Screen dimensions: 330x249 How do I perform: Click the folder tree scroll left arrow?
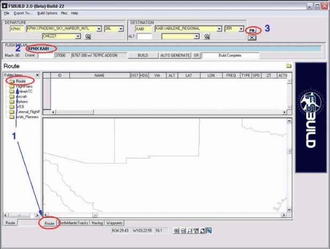[x=6, y=215]
